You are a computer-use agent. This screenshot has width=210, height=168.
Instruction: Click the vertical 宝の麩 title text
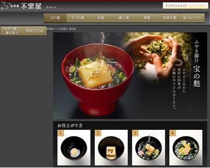(x=196, y=76)
